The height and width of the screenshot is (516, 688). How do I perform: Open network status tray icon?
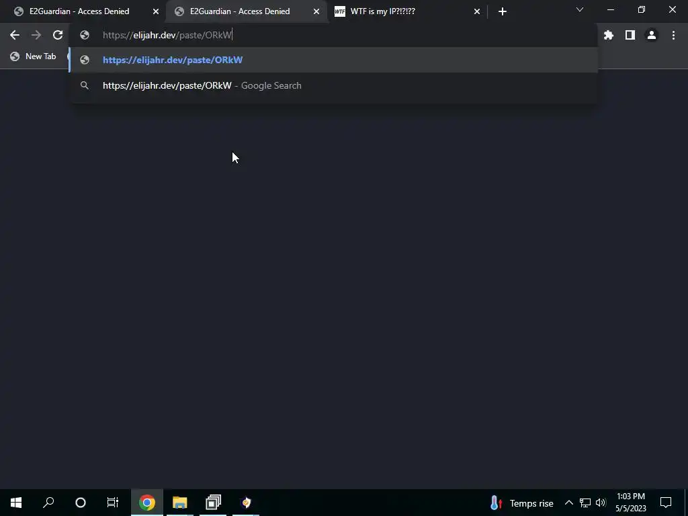pyautogui.click(x=585, y=503)
